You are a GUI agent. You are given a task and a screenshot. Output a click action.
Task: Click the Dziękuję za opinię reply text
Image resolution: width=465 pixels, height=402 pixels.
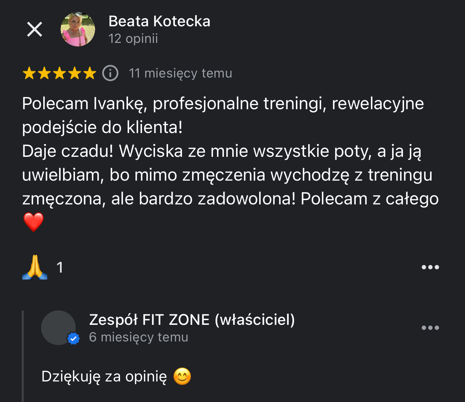tap(104, 376)
